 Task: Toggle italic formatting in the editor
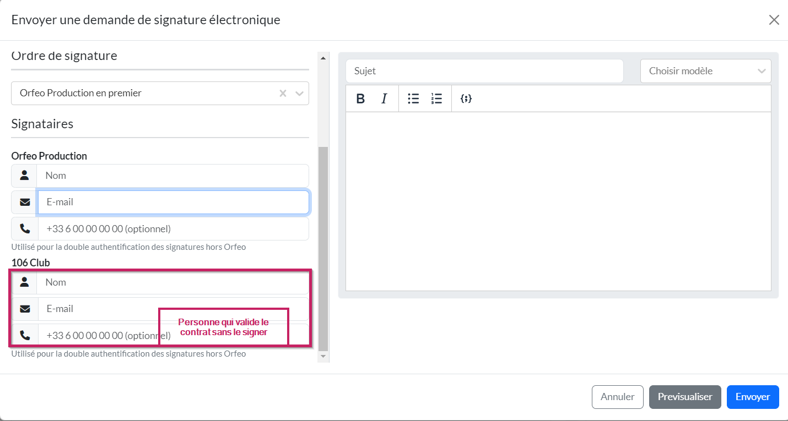384,99
